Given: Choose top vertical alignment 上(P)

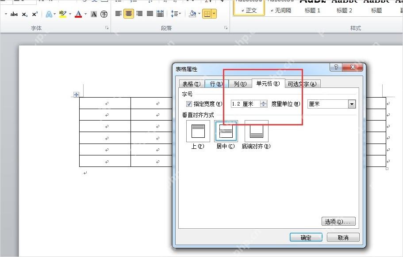Looking at the screenshot, I should (198, 131).
